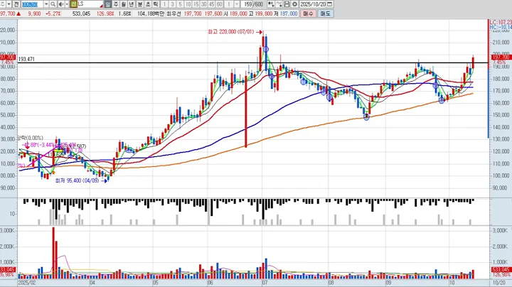Viewport: 512px width, 287px height.
Task: Click the LS stock name field
Action: 90,4
